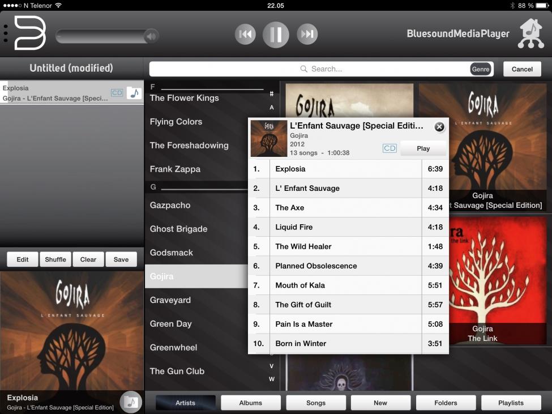Viewport: 552px width, 414px height.
Task: Jump to letter A in index
Action: click(x=272, y=108)
